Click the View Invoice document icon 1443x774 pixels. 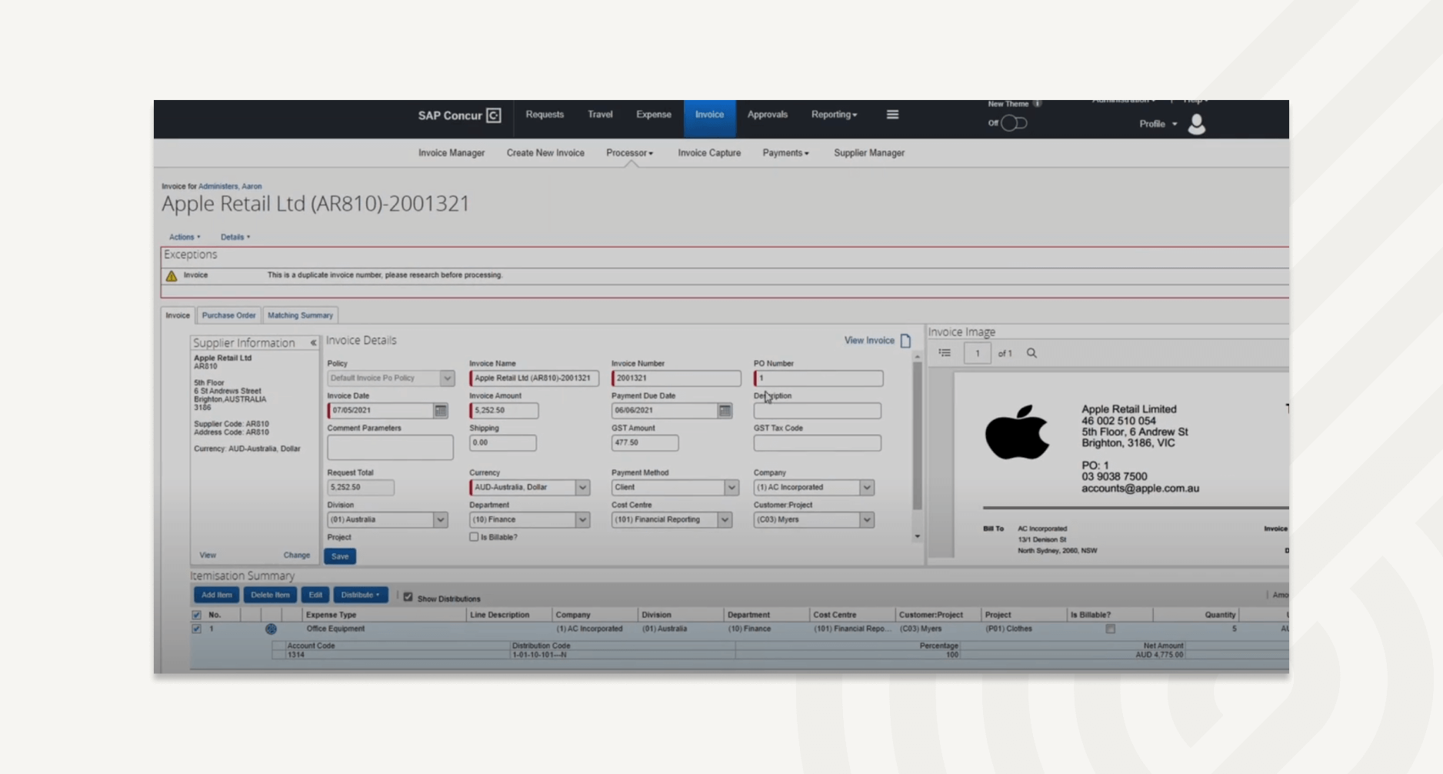coord(905,340)
